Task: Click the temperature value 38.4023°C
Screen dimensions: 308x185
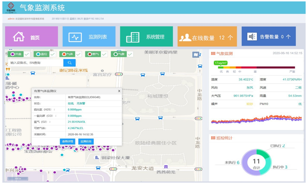Action: (x=246, y=79)
